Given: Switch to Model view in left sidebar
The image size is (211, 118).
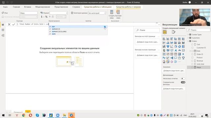Looking at the screenshot, I should [3, 35].
